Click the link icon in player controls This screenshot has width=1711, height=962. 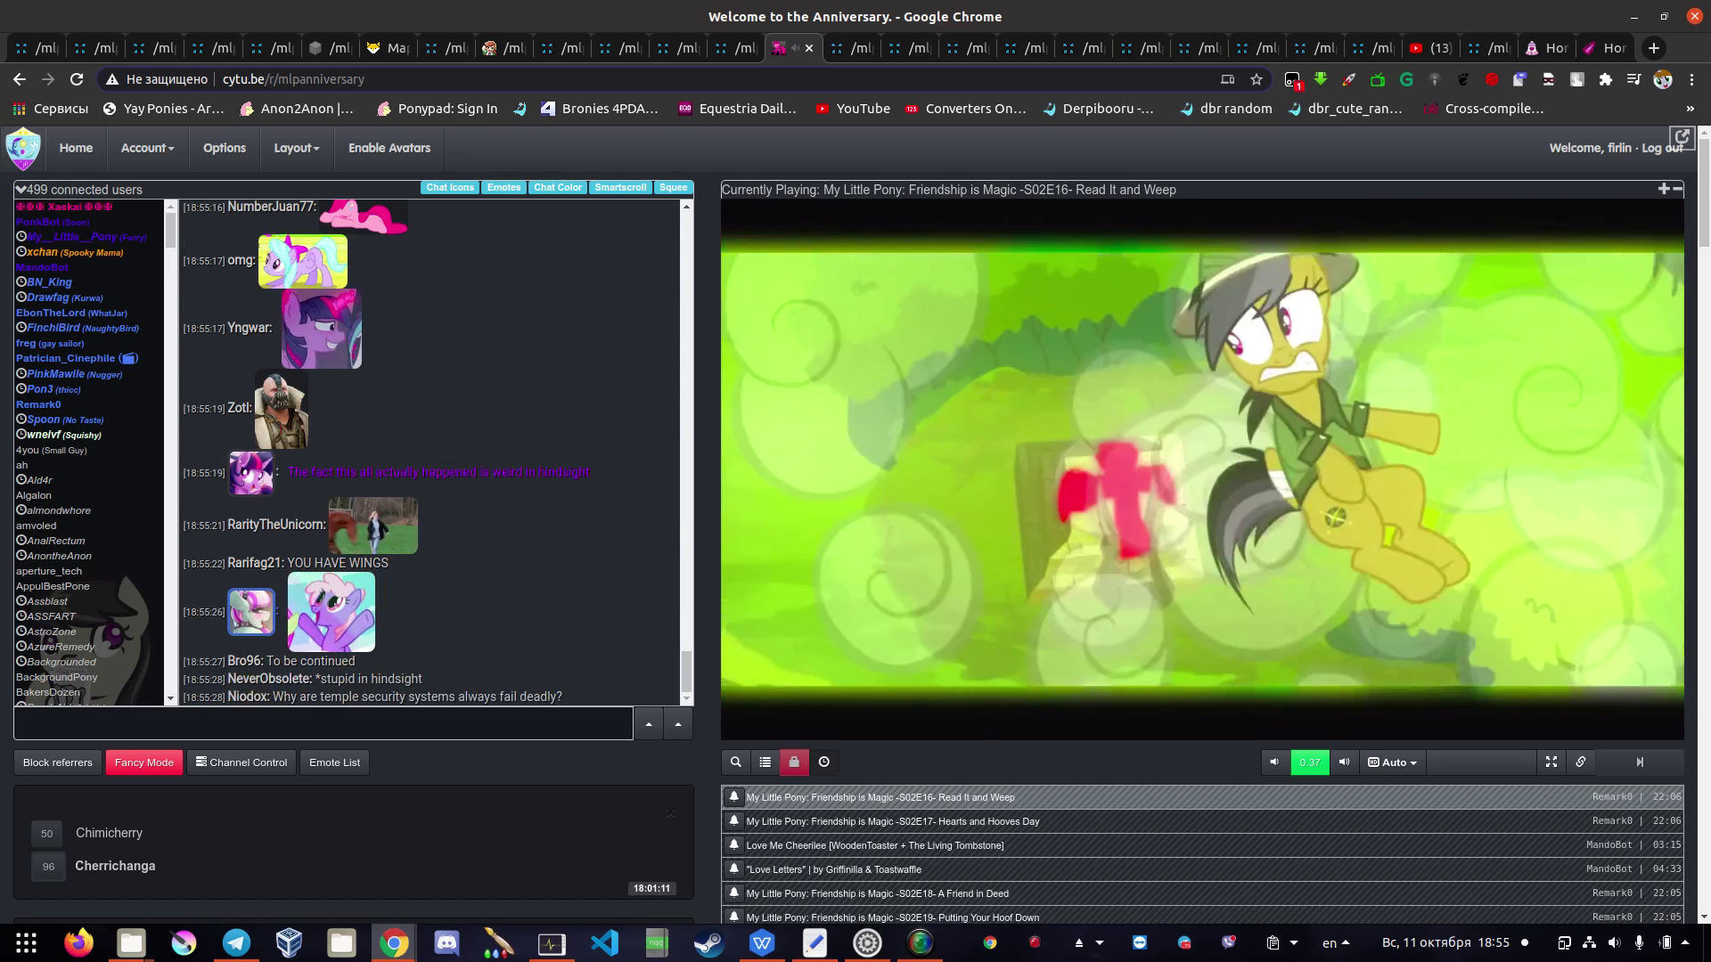(1580, 762)
